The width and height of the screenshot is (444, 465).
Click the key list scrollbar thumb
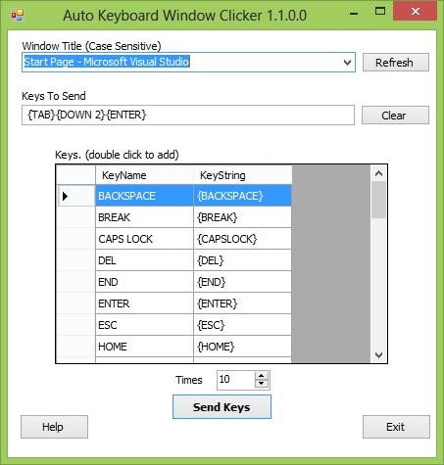378,200
